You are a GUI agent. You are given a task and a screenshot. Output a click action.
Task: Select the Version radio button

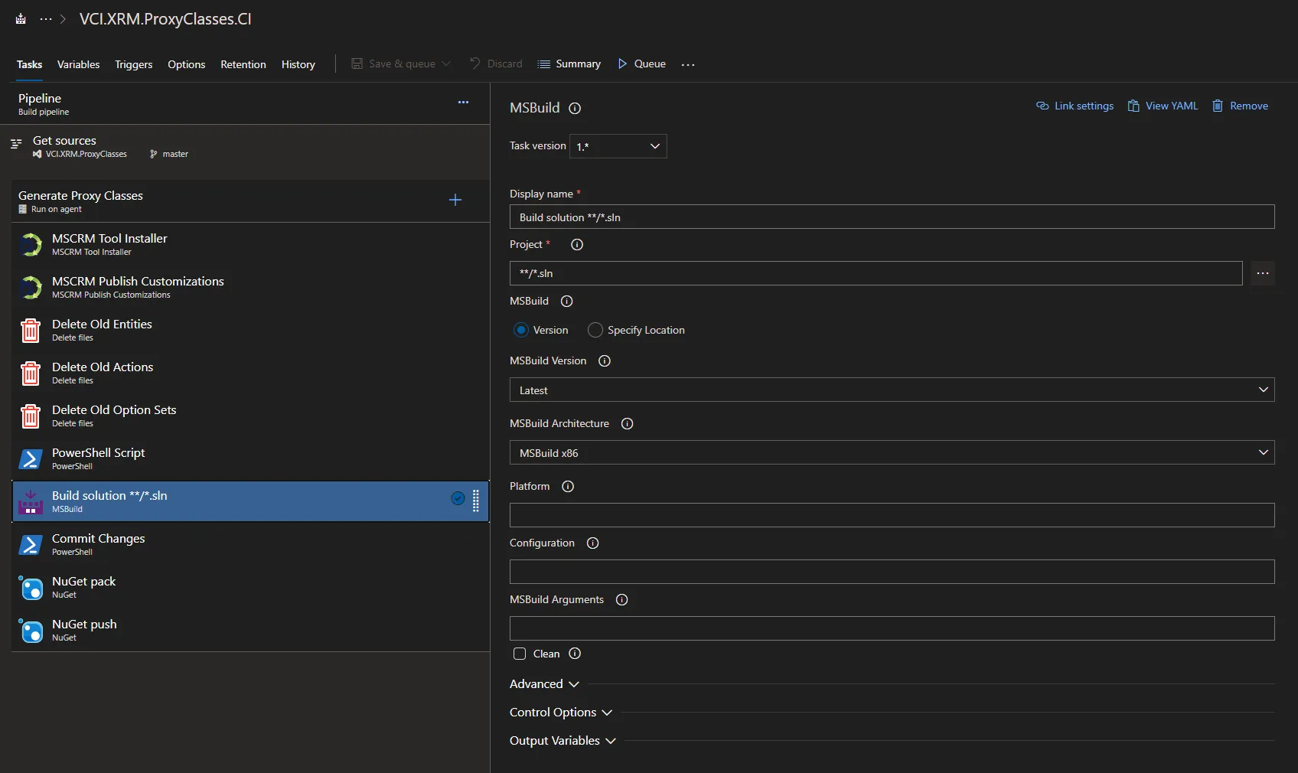(521, 331)
